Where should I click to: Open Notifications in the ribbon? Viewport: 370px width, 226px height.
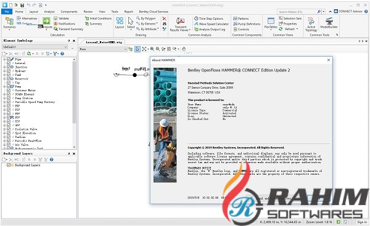pyautogui.click(x=64, y=23)
